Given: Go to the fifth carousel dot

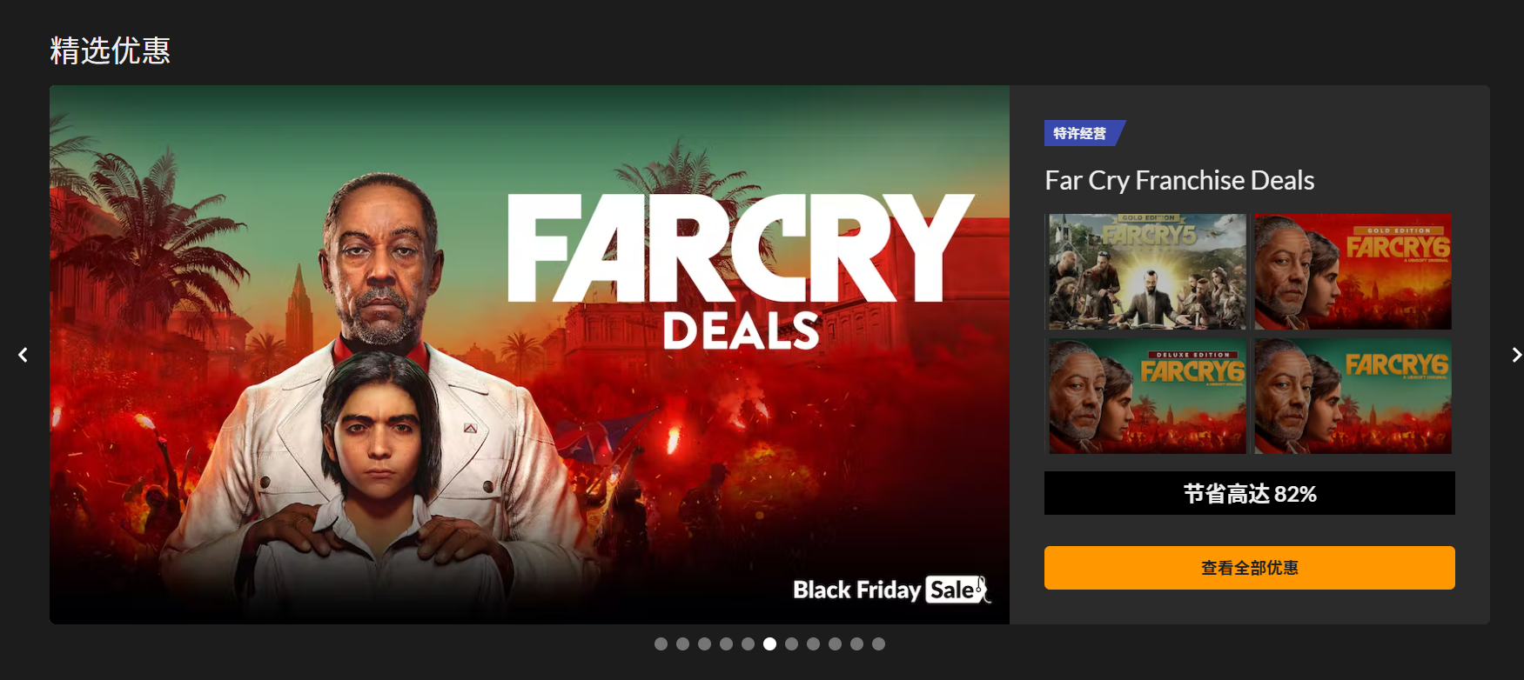Looking at the screenshot, I should tap(748, 644).
